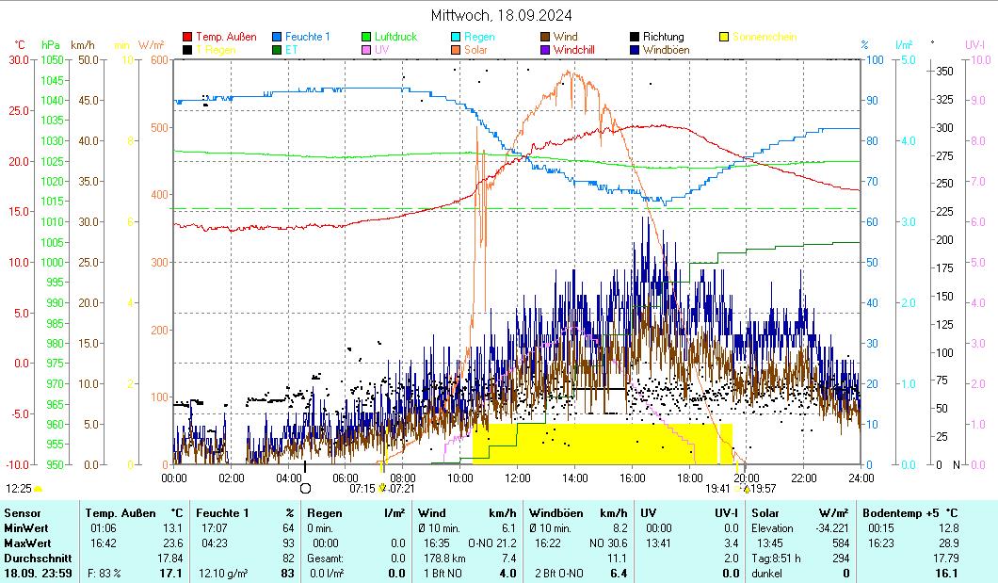
Task: Click the cyan Regen legend swatch
Action: coord(456,37)
